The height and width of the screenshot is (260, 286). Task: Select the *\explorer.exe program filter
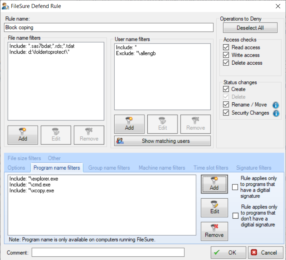[x=34, y=179]
